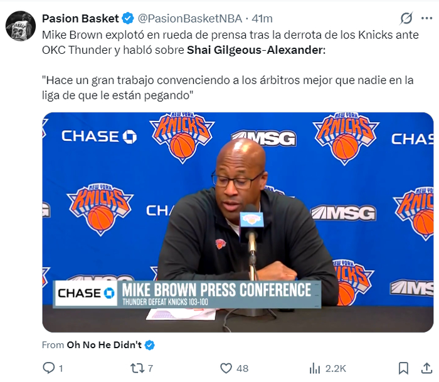This screenshot has width=439, height=382.
Task: Click the tweet text about Shai Gilgeous-Alexander
Action: (230, 65)
